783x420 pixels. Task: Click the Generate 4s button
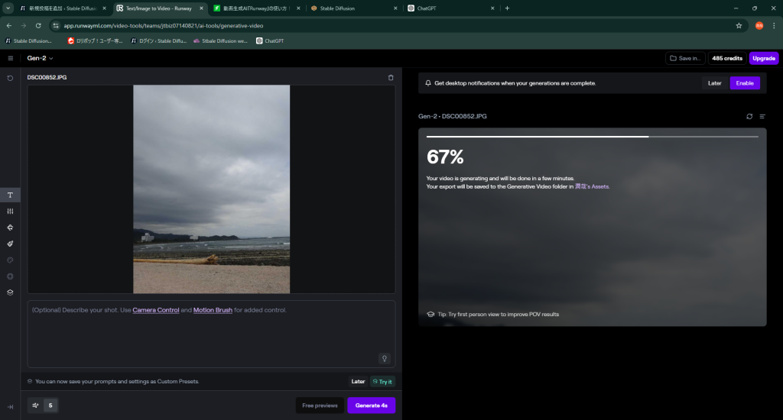371,405
